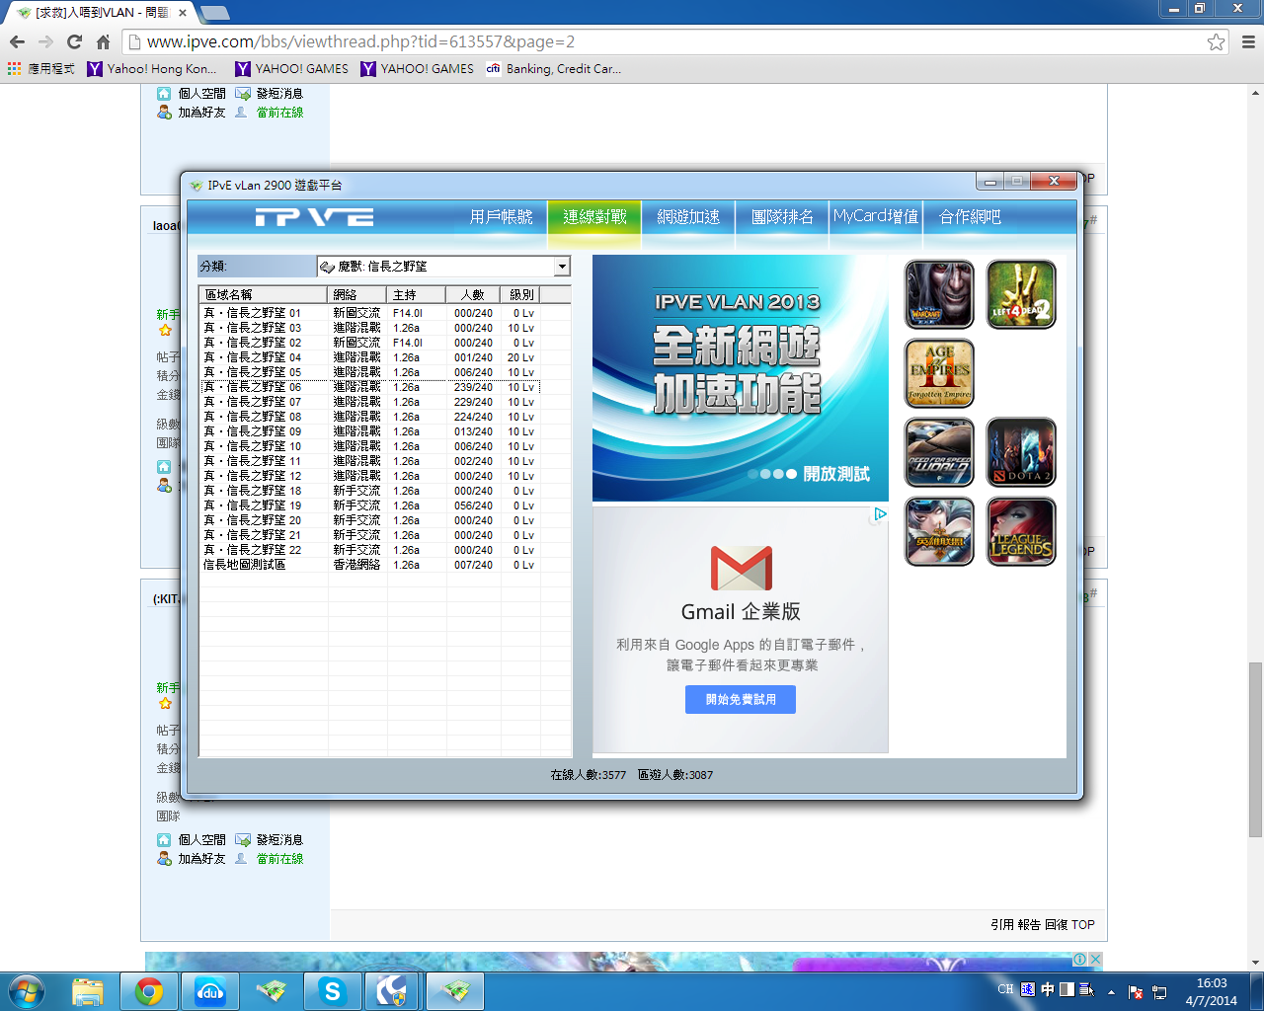Open File Explorer from the taskbar

pos(87,991)
